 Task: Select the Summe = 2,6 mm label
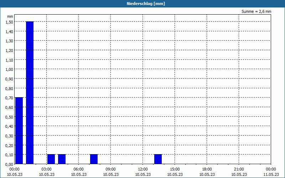click(x=256, y=11)
